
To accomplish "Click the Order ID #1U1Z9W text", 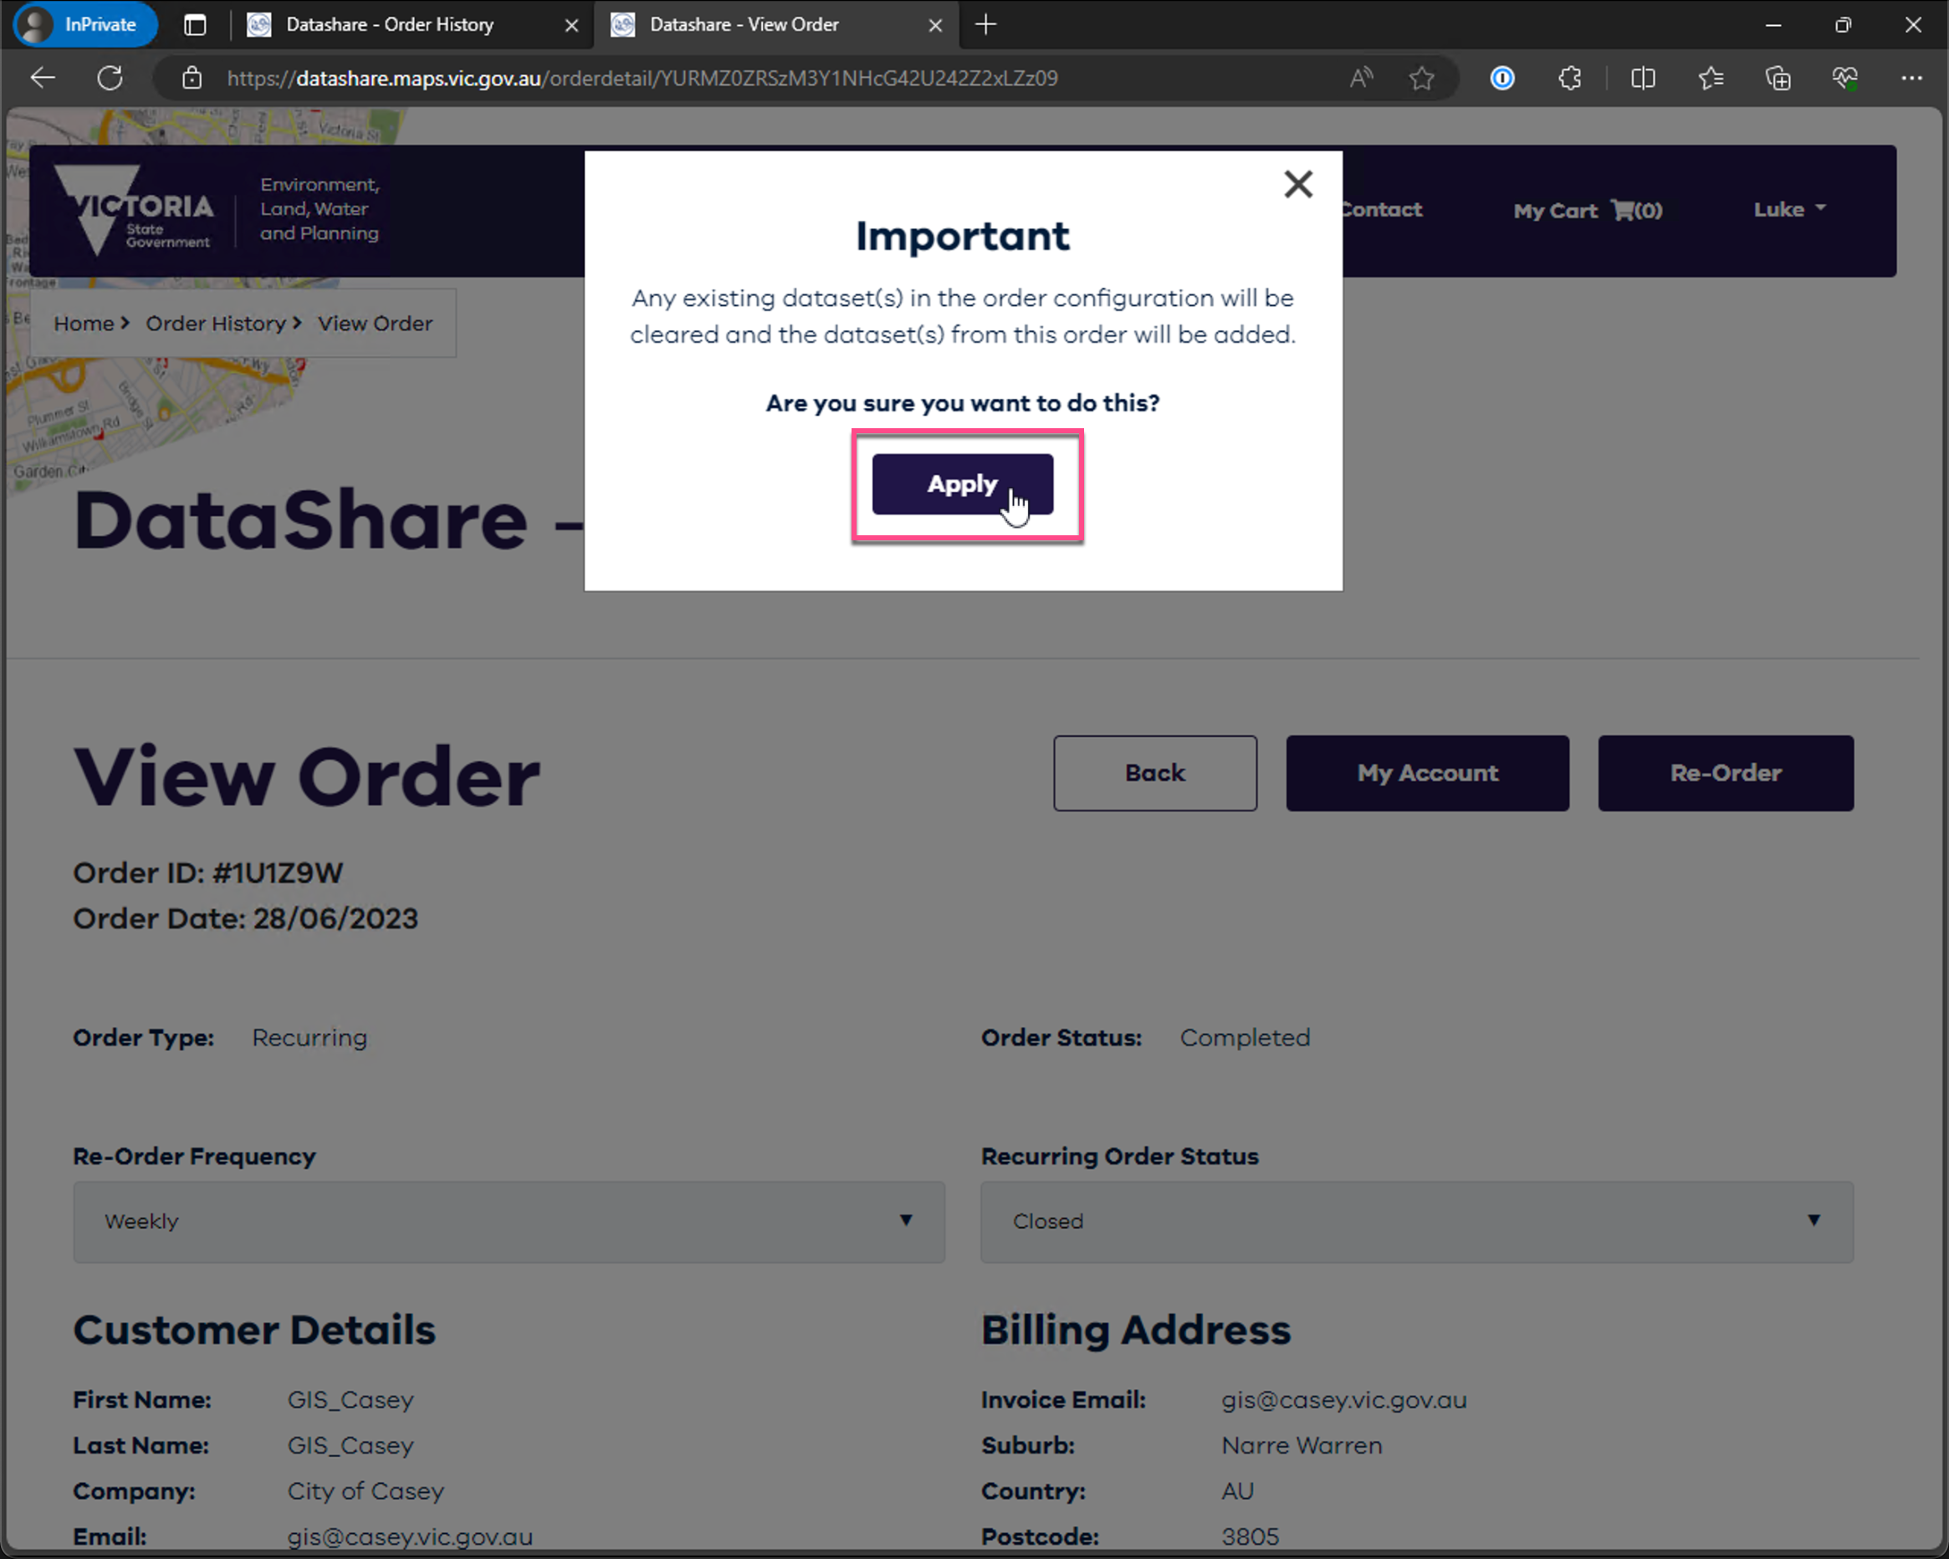I will click(208, 873).
